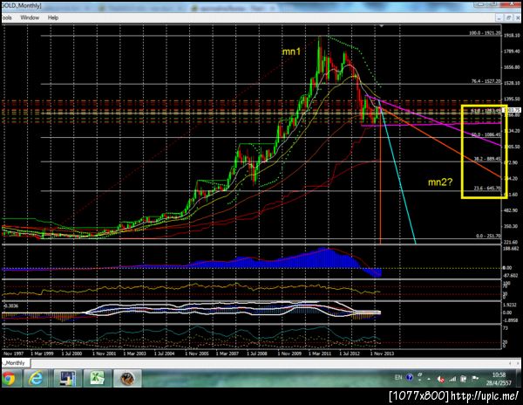Click the muted volume tray icon
This screenshot has height=405, width=523.
(x=441, y=380)
